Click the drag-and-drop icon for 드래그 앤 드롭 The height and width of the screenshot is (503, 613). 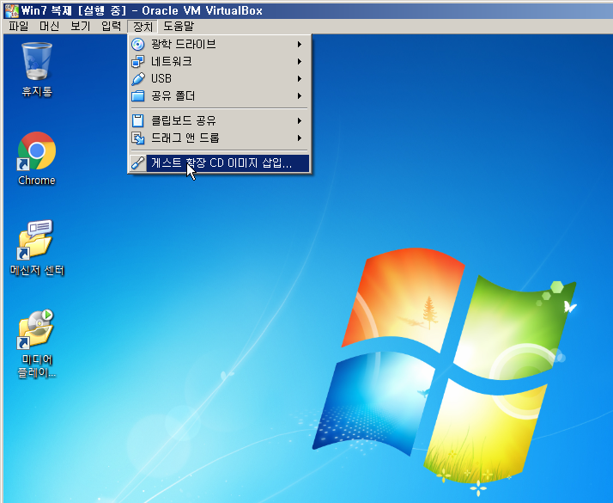coord(137,138)
